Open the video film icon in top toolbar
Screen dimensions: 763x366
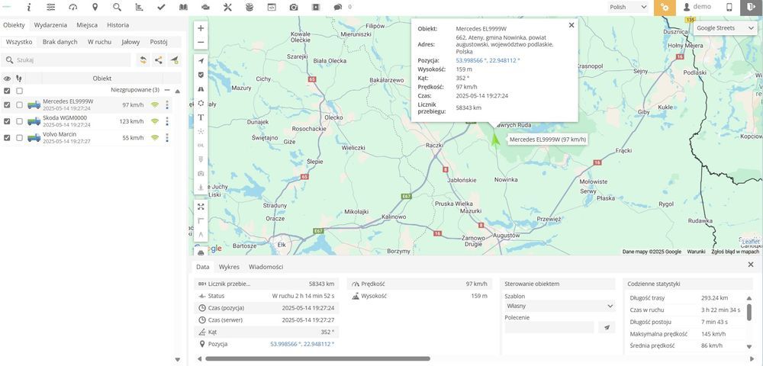(x=317, y=8)
